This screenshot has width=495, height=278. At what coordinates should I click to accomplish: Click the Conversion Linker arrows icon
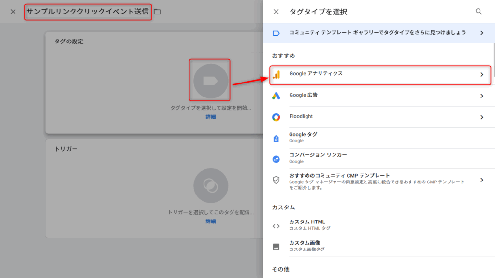pyautogui.click(x=276, y=159)
